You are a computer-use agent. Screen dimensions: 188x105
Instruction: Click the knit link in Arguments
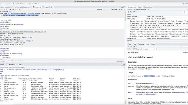click(x=152, y=83)
